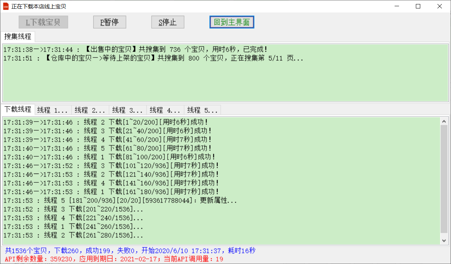This screenshot has width=451, height=264.
Task: Pause downloading with the P暂停 button
Action: [109, 22]
